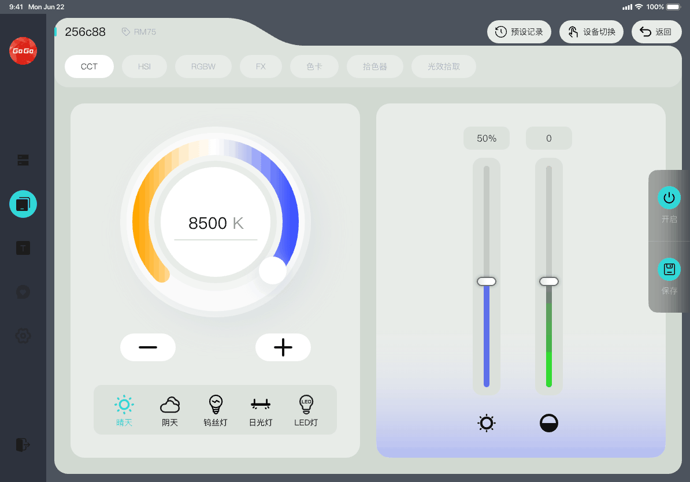Switch to the RGBW mode tab
The height and width of the screenshot is (482, 690).
point(203,66)
